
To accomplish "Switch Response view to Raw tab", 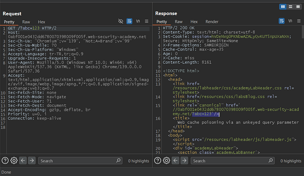I will [x=178, y=22].
